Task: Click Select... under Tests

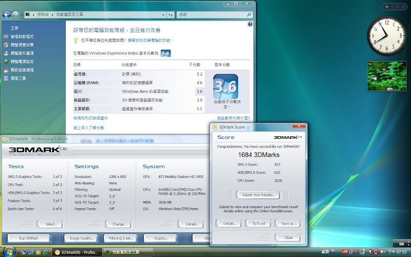Action: coord(50,224)
